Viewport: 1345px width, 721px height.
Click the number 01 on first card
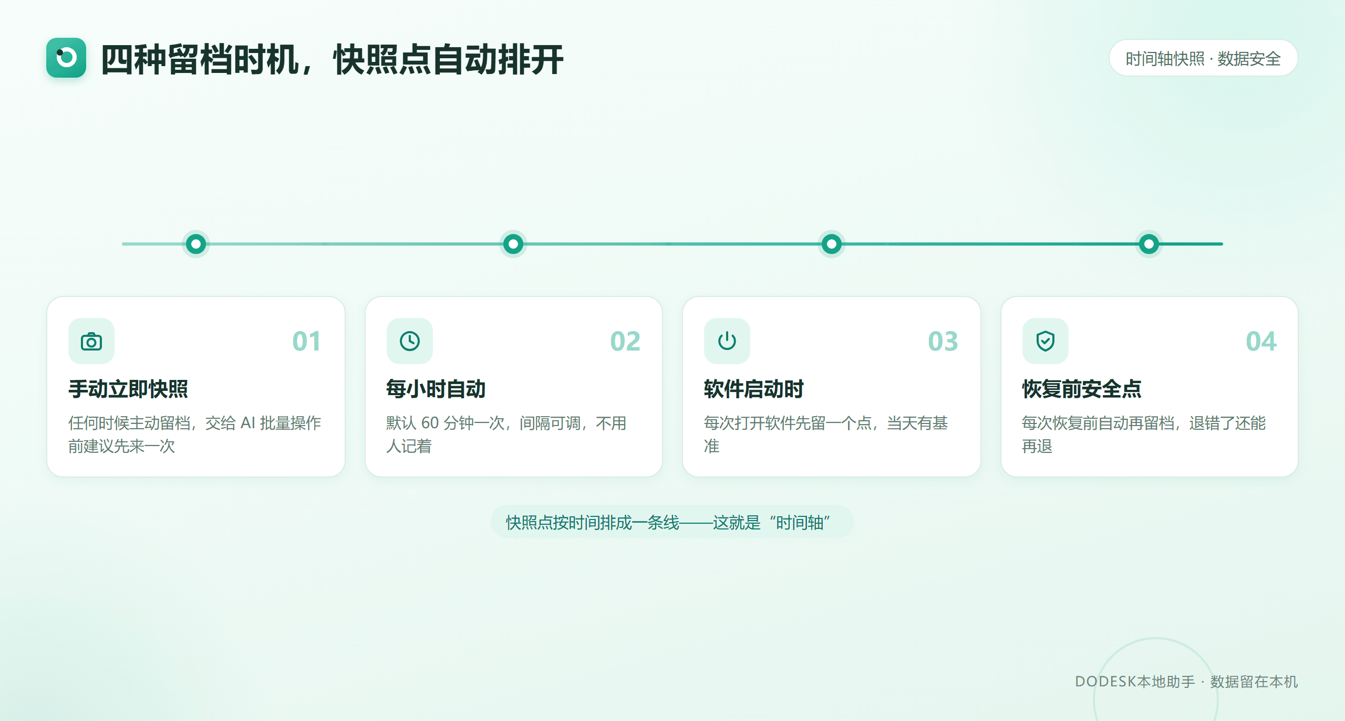[307, 341]
